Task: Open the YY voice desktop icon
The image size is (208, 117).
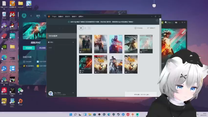Action: pos(4,102)
